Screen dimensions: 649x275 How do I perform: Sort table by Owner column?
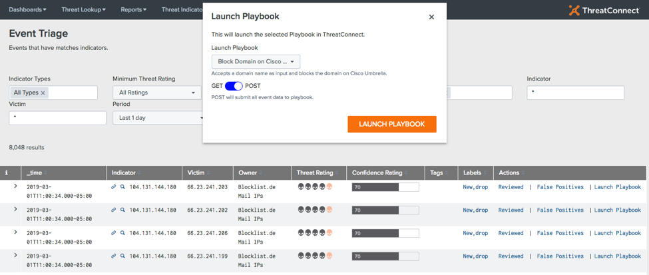tap(250, 172)
